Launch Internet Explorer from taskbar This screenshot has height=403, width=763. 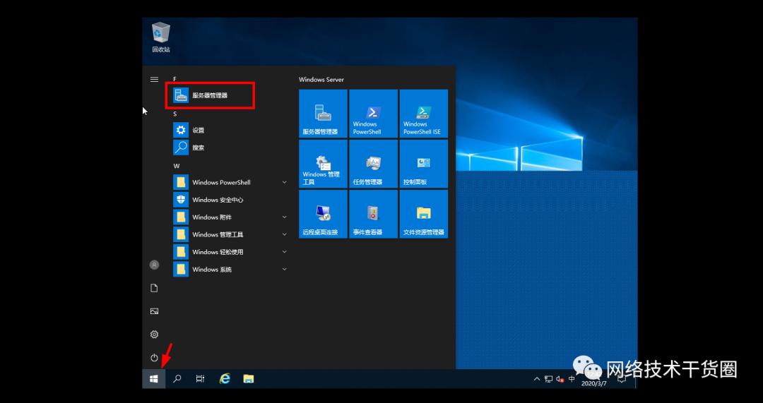click(225, 379)
